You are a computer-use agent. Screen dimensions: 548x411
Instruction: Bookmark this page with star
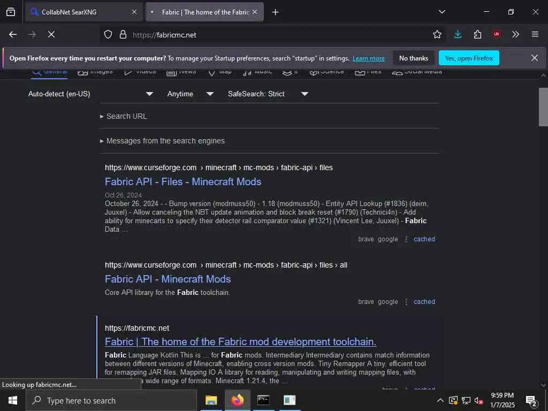(437, 34)
